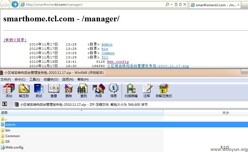Viewport: 248px width, 152px height.
Task: Click the Extract To (解压到) toolbar icon
Action: tap(24, 90)
